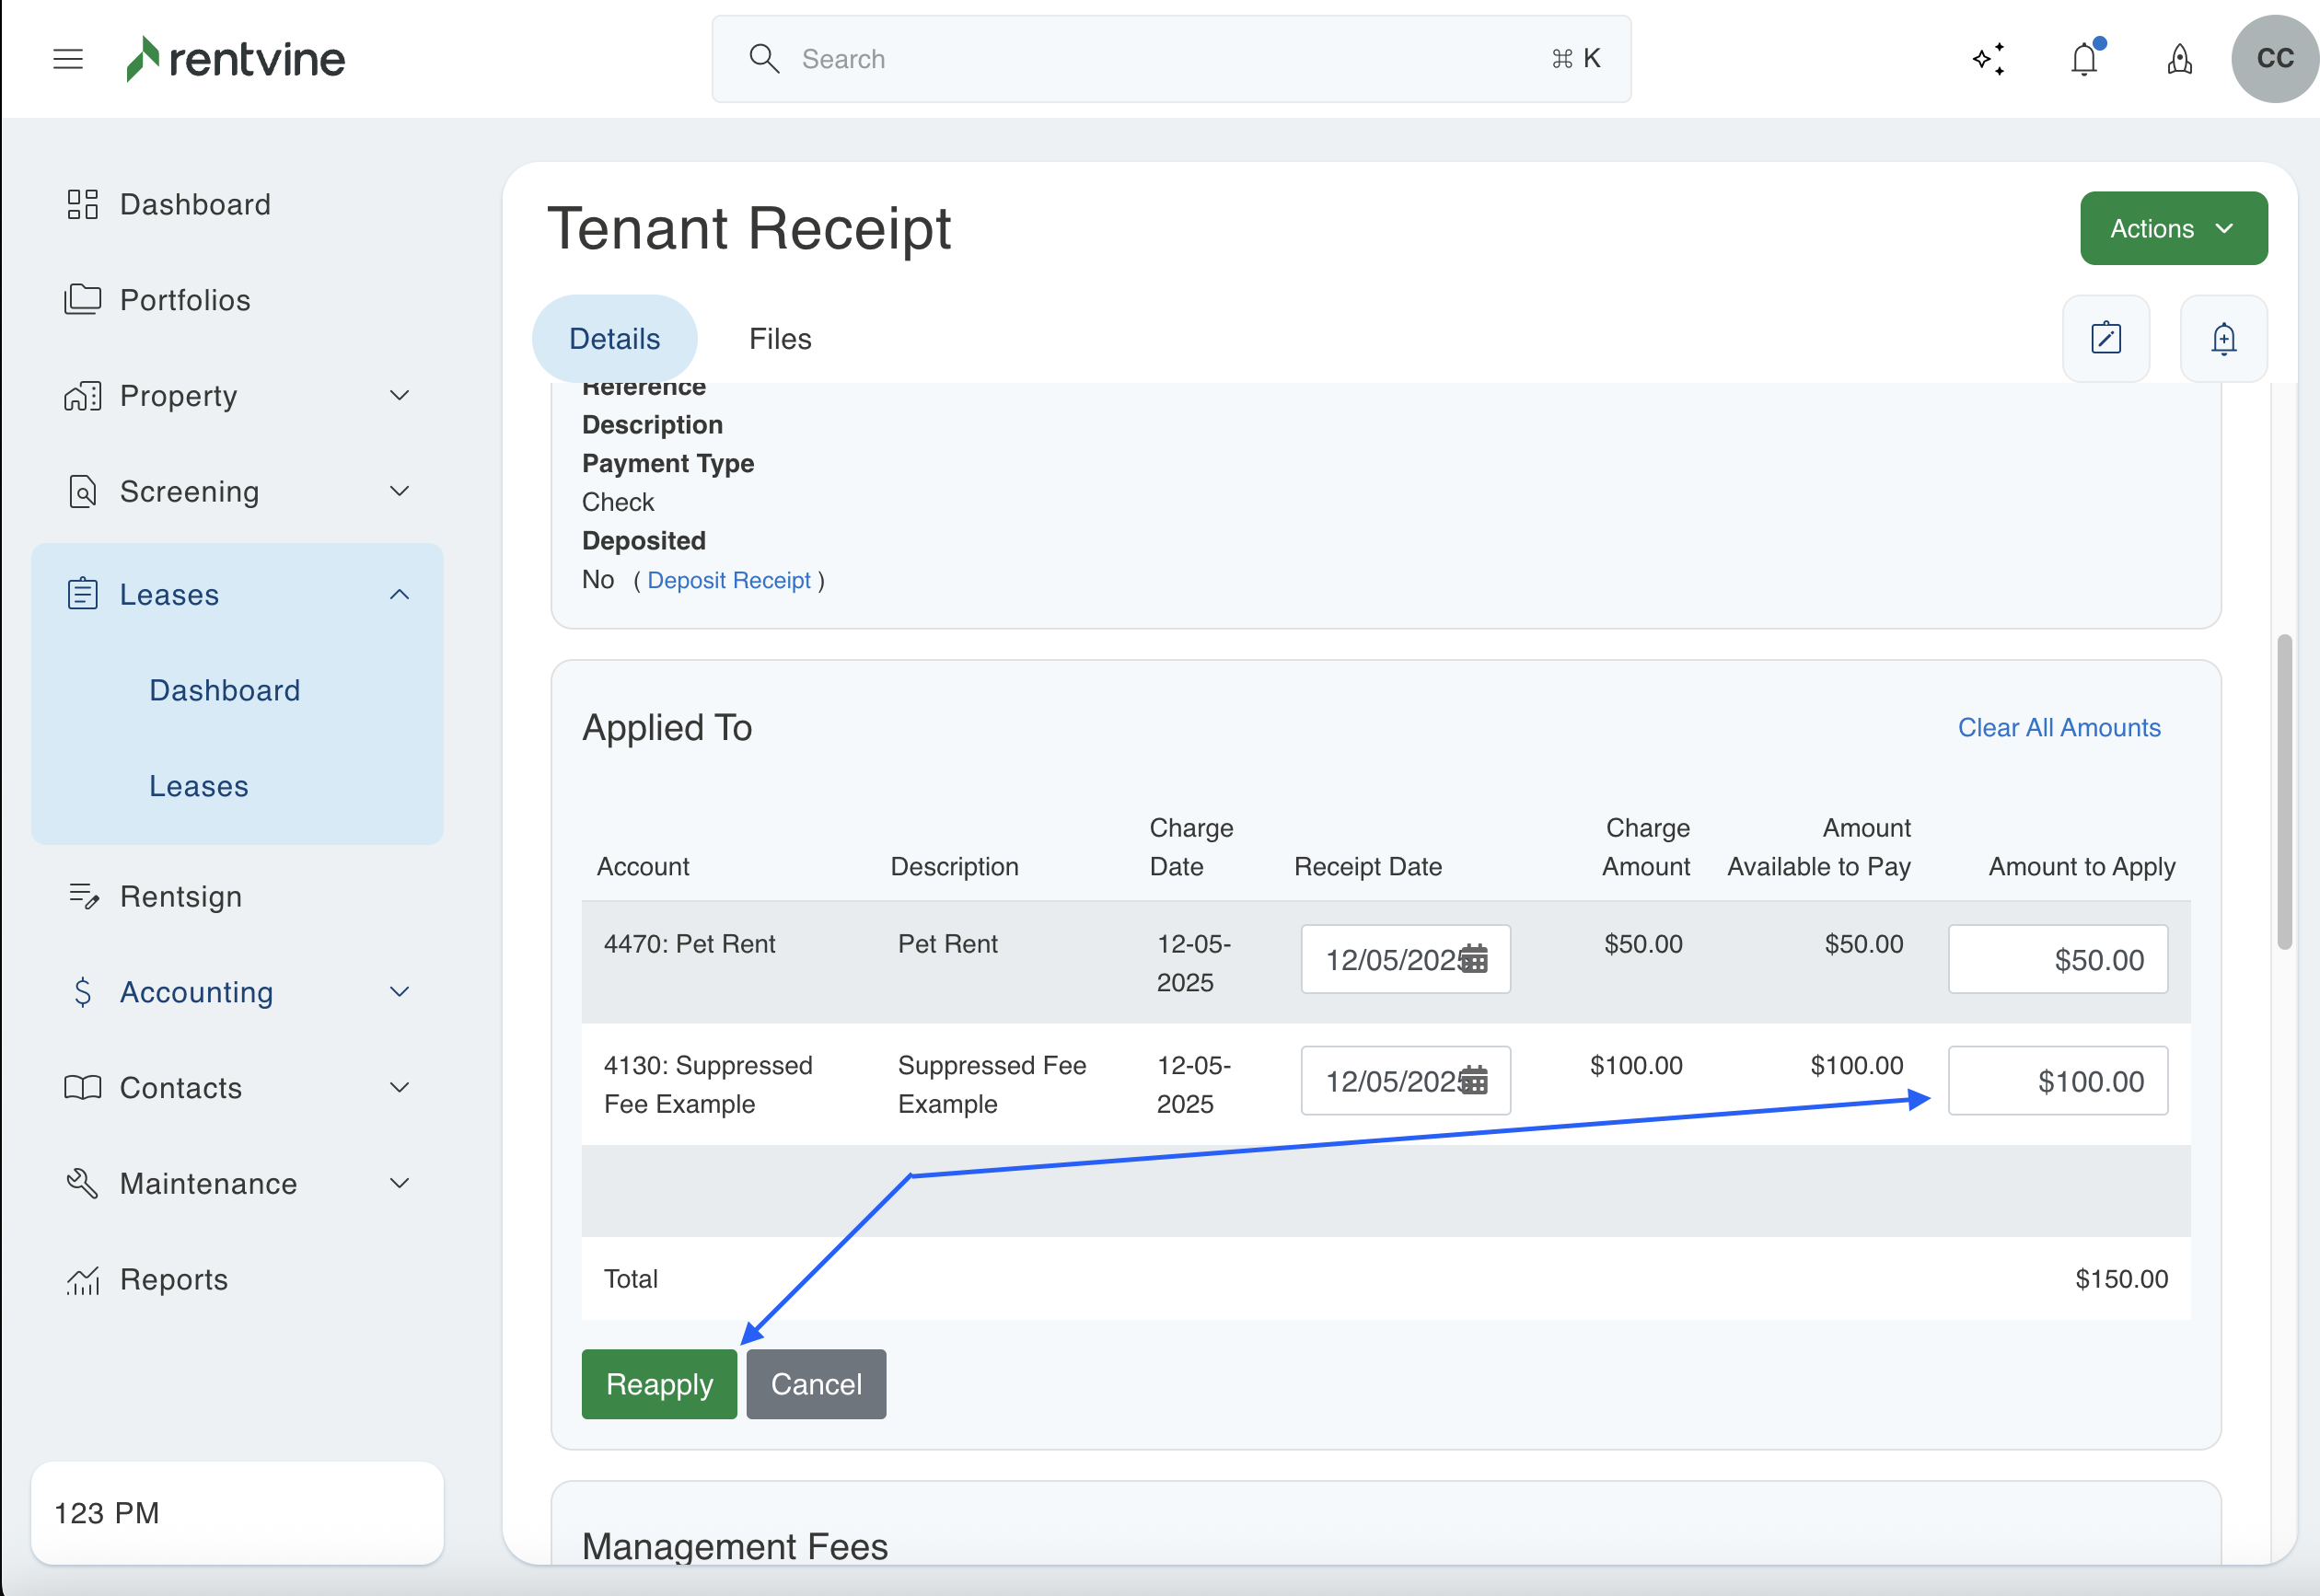Viewport: 2320px width, 1596px height.
Task: Open calendar picker for Suppressed Fee date
Action: pos(1474,1081)
